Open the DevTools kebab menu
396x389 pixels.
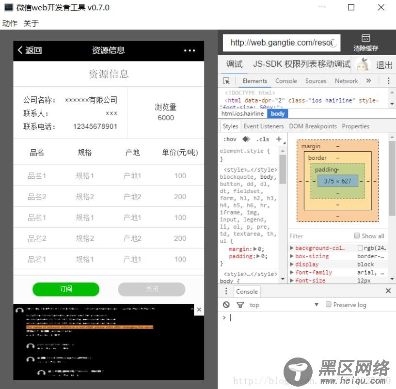pos(388,81)
